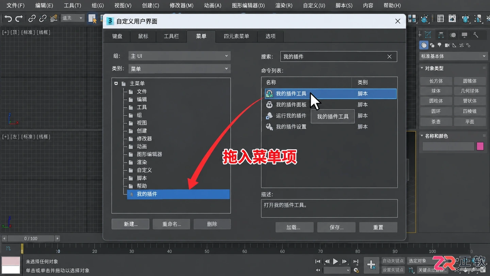
Task: Click the pink object color swatch
Action: pos(480,147)
